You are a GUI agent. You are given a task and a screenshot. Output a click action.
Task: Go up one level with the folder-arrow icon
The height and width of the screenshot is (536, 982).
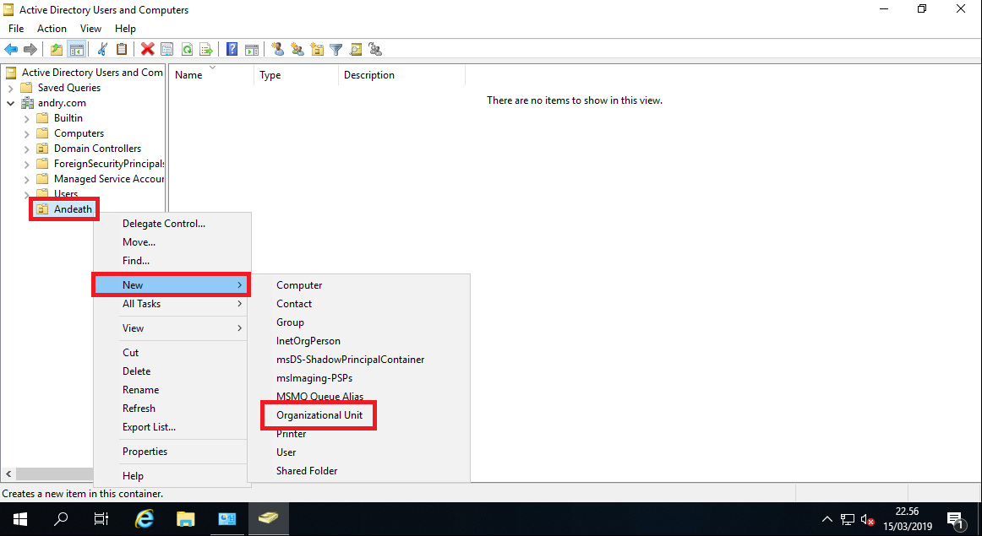(x=57, y=50)
